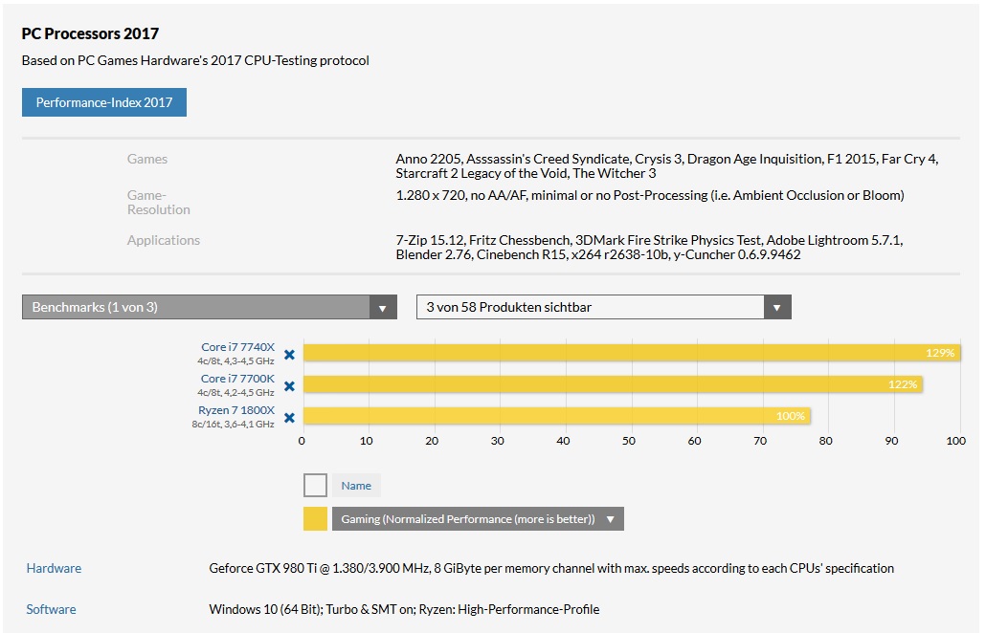This screenshot has width=986, height=633.
Task: Click the Windows 10 (64 Bit) software description
Action: (404, 609)
